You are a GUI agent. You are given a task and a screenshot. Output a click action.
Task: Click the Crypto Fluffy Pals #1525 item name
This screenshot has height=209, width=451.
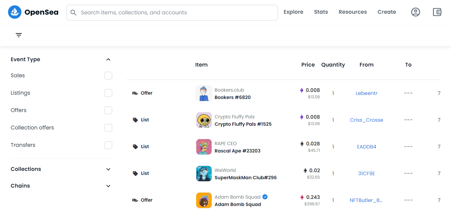pyautogui.click(x=243, y=124)
